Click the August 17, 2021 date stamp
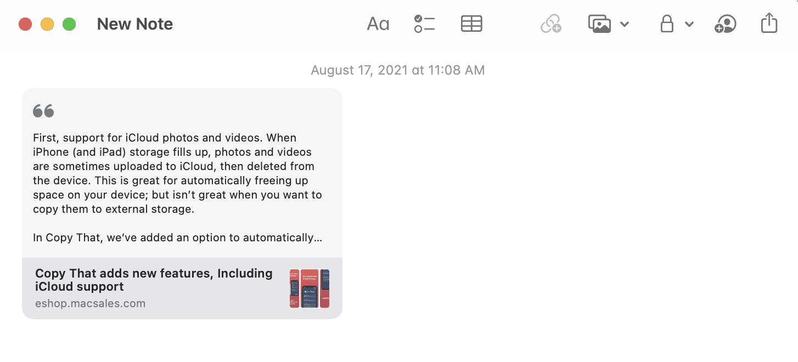This screenshot has height=362, width=798. (x=398, y=70)
